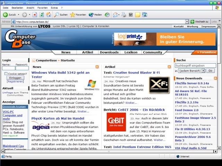Click the Edit with Word icon
This screenshot has width=222, height=166.
tap(131, 15)
